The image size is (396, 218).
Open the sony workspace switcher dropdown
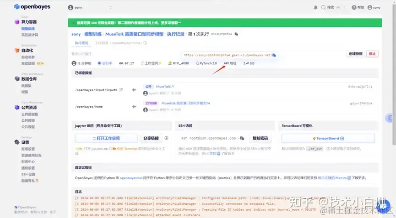tap(90, 8)
